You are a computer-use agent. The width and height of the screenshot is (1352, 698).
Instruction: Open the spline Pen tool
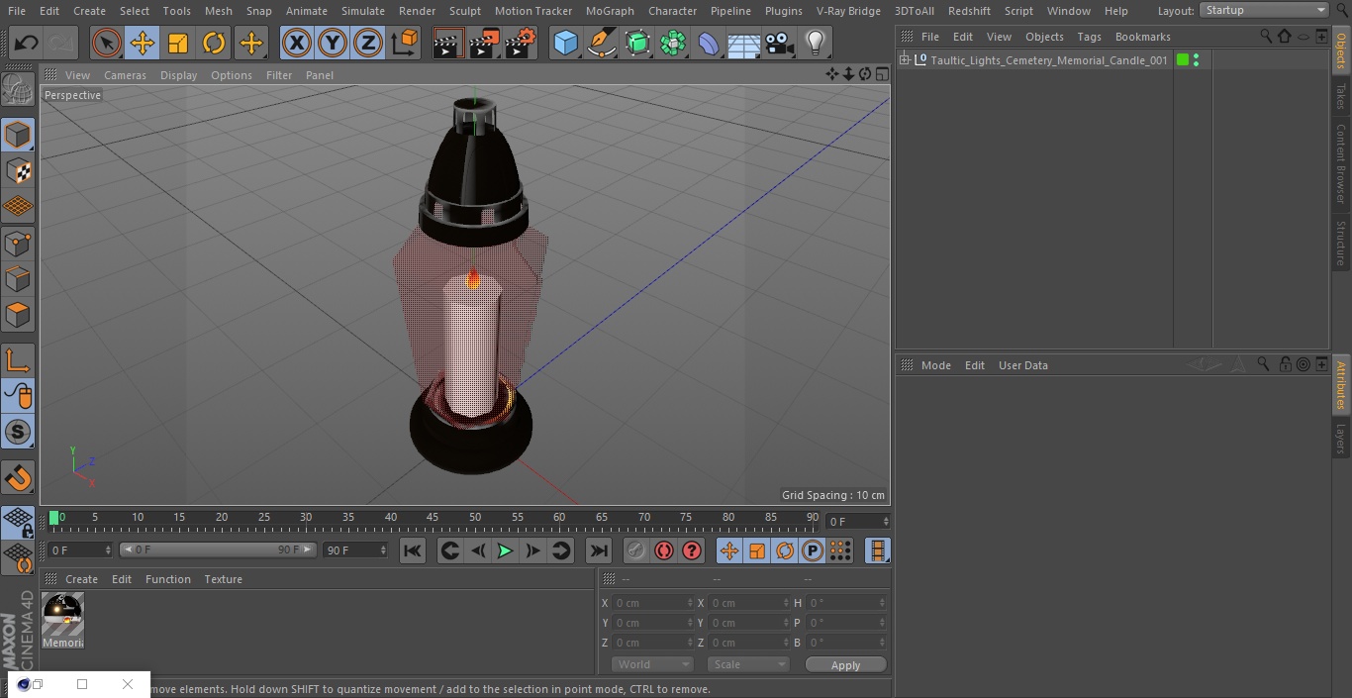[x=601, y=44]
